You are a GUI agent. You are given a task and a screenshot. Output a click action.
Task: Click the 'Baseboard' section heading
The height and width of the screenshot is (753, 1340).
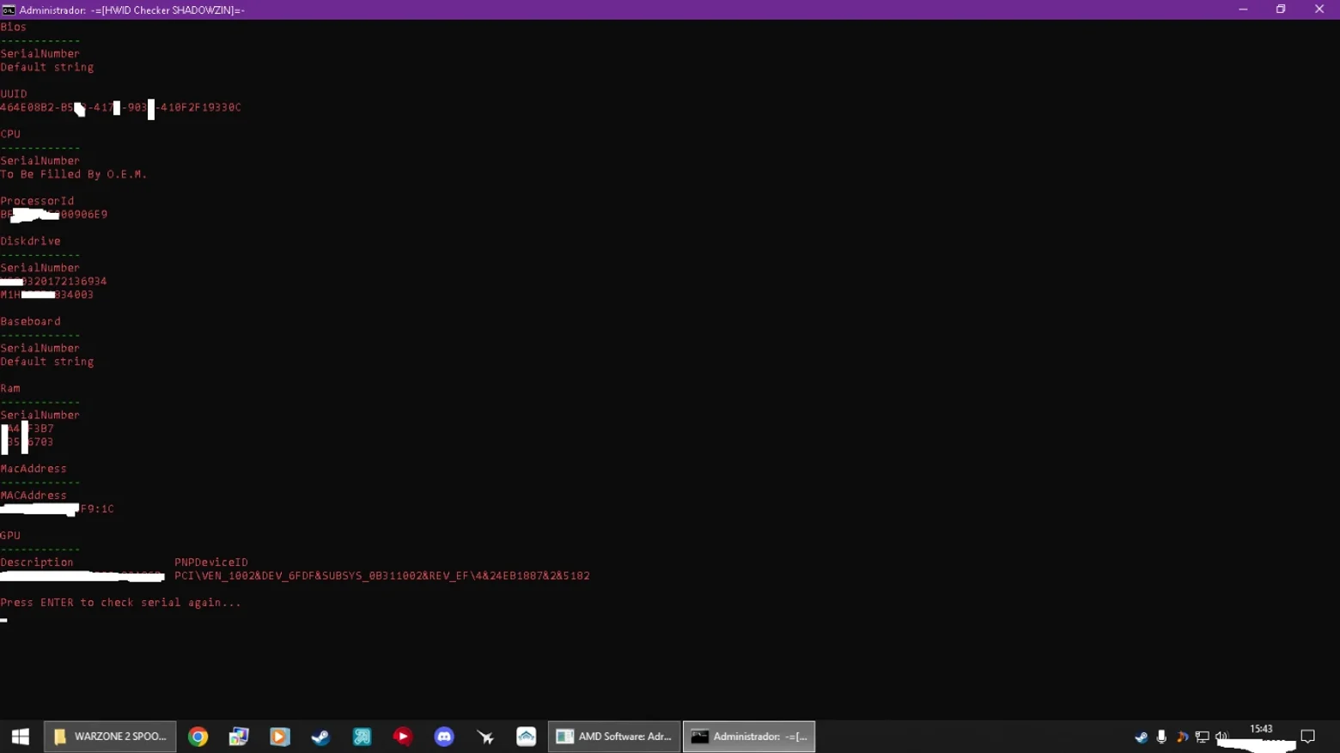(x=30, y=321)
